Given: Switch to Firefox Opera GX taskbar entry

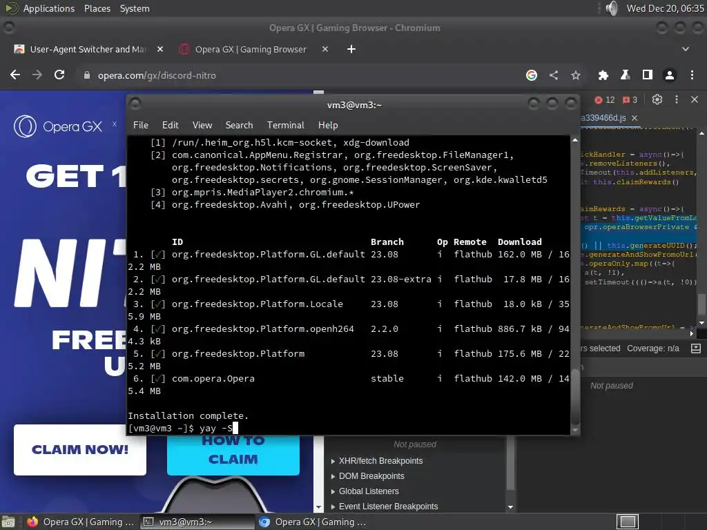Looking at the screenshot, I should coord(81,522).
